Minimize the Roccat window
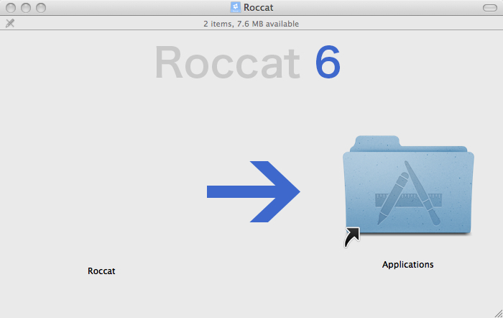 (26, 8)
